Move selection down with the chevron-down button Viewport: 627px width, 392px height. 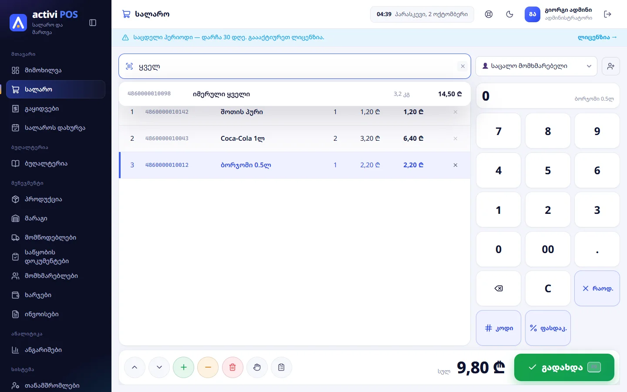coord(159,367)
